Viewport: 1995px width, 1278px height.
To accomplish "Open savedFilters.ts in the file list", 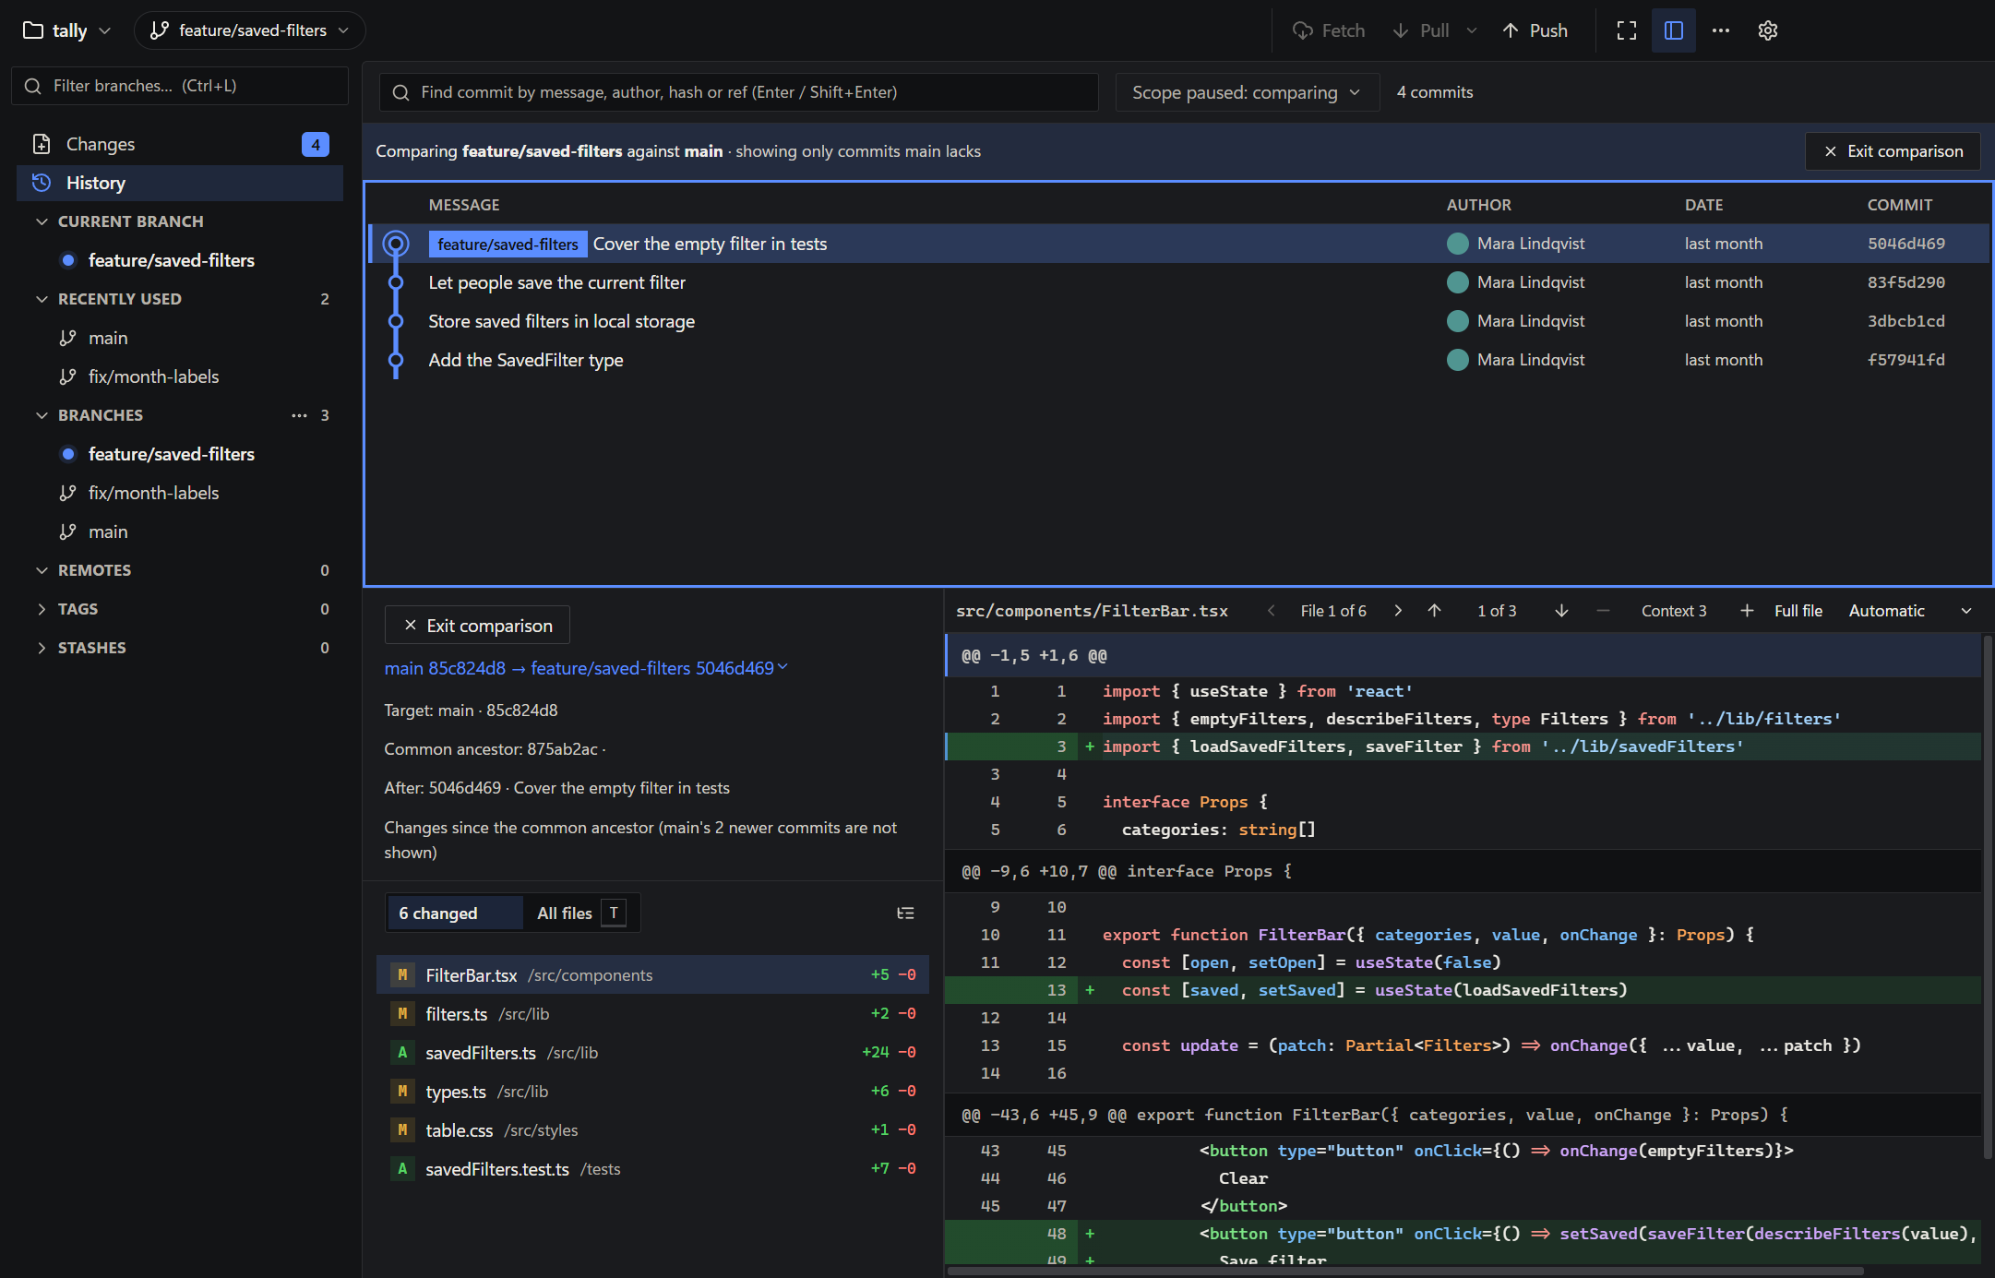I will click(652, 1053).
